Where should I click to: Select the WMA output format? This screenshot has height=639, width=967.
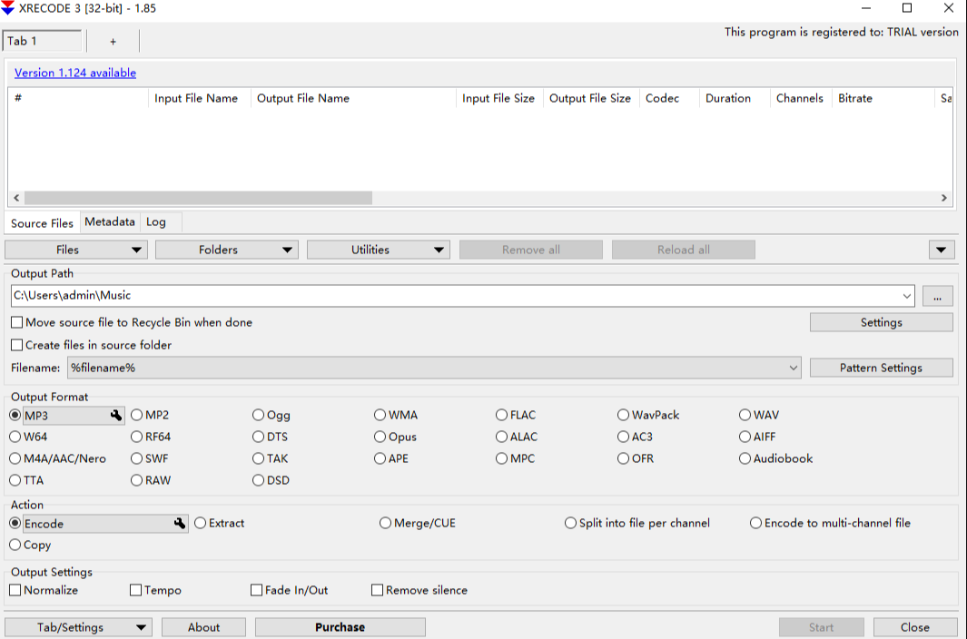point(396,415)
